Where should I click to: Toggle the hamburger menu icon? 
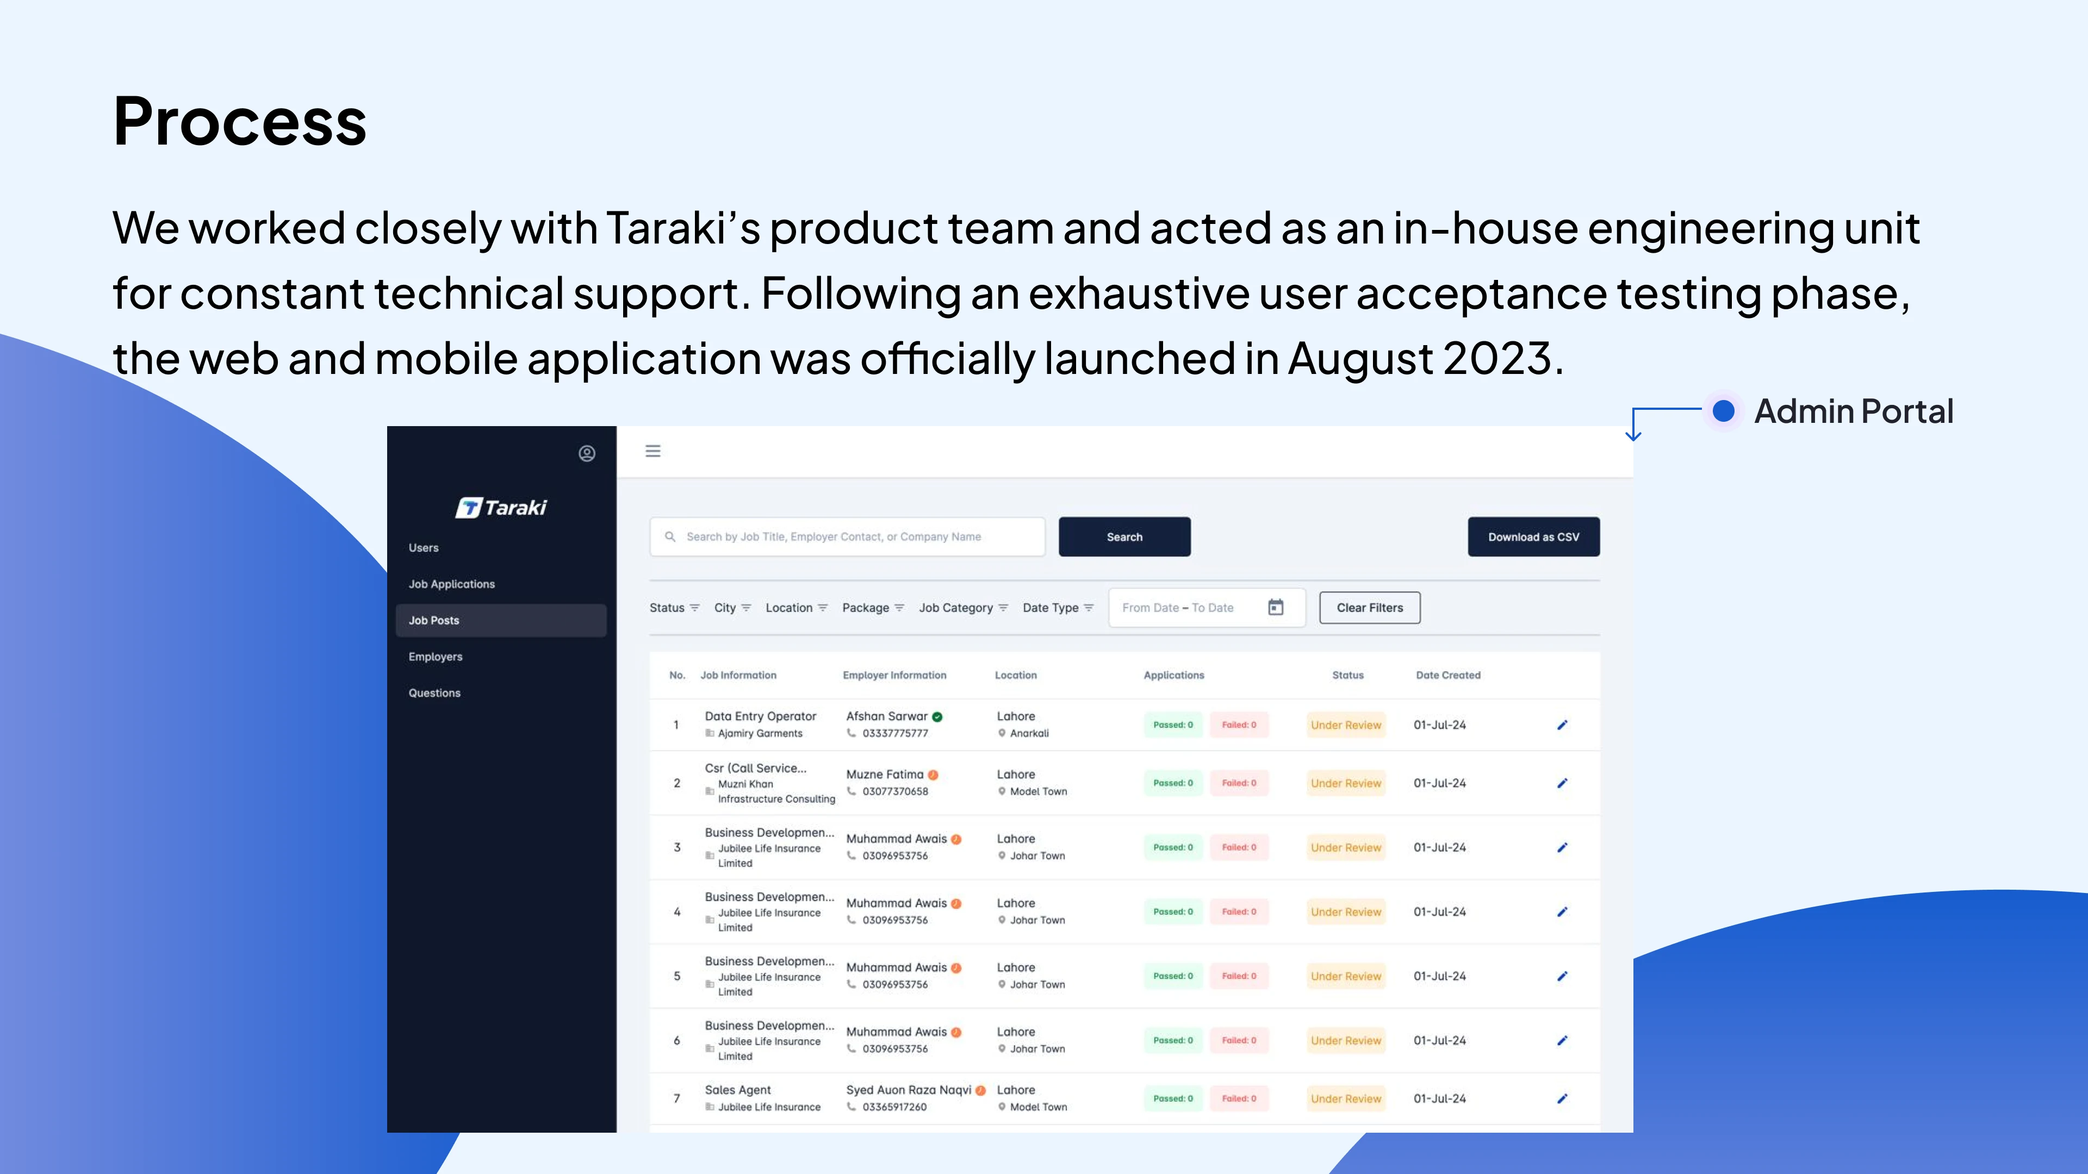652,451
